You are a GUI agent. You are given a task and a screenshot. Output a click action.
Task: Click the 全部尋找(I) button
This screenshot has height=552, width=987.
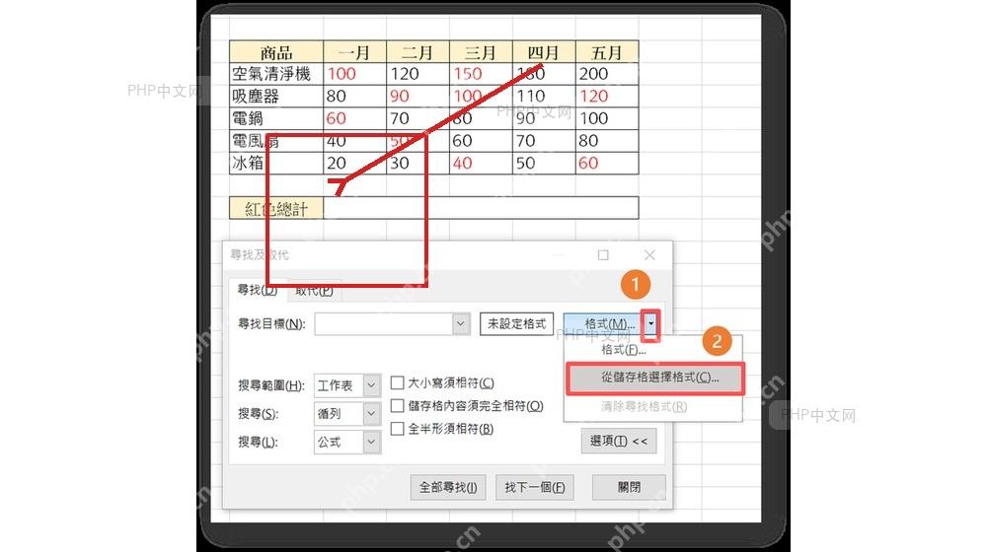pos(448,487)
